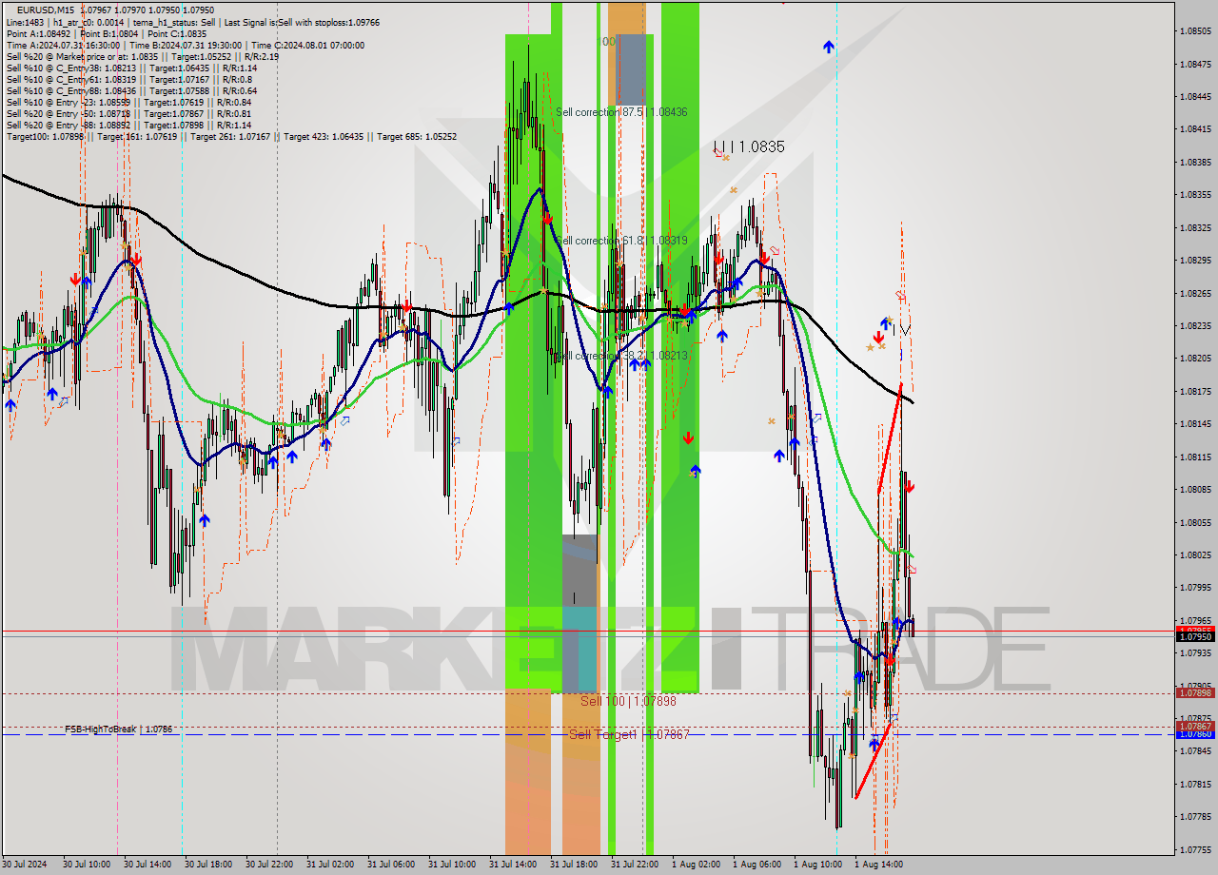The height and width of the screenshot is (875, 1218).
Task: Select the 'Sell Target1 | 1.07867' label
Action: click(x=629, y=734)
